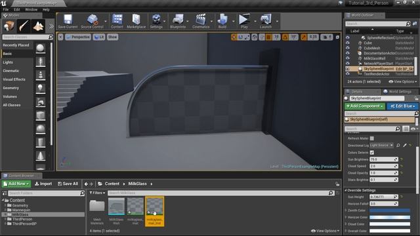Click the Content Browser back arrow

(x=86, y=184)
